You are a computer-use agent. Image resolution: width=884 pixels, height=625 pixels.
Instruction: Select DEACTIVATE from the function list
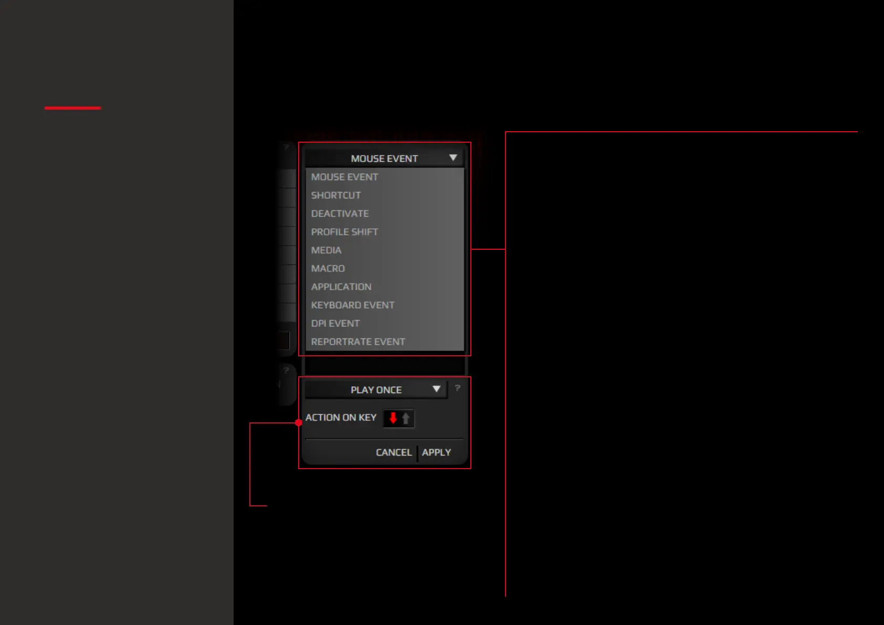point(385,214)
